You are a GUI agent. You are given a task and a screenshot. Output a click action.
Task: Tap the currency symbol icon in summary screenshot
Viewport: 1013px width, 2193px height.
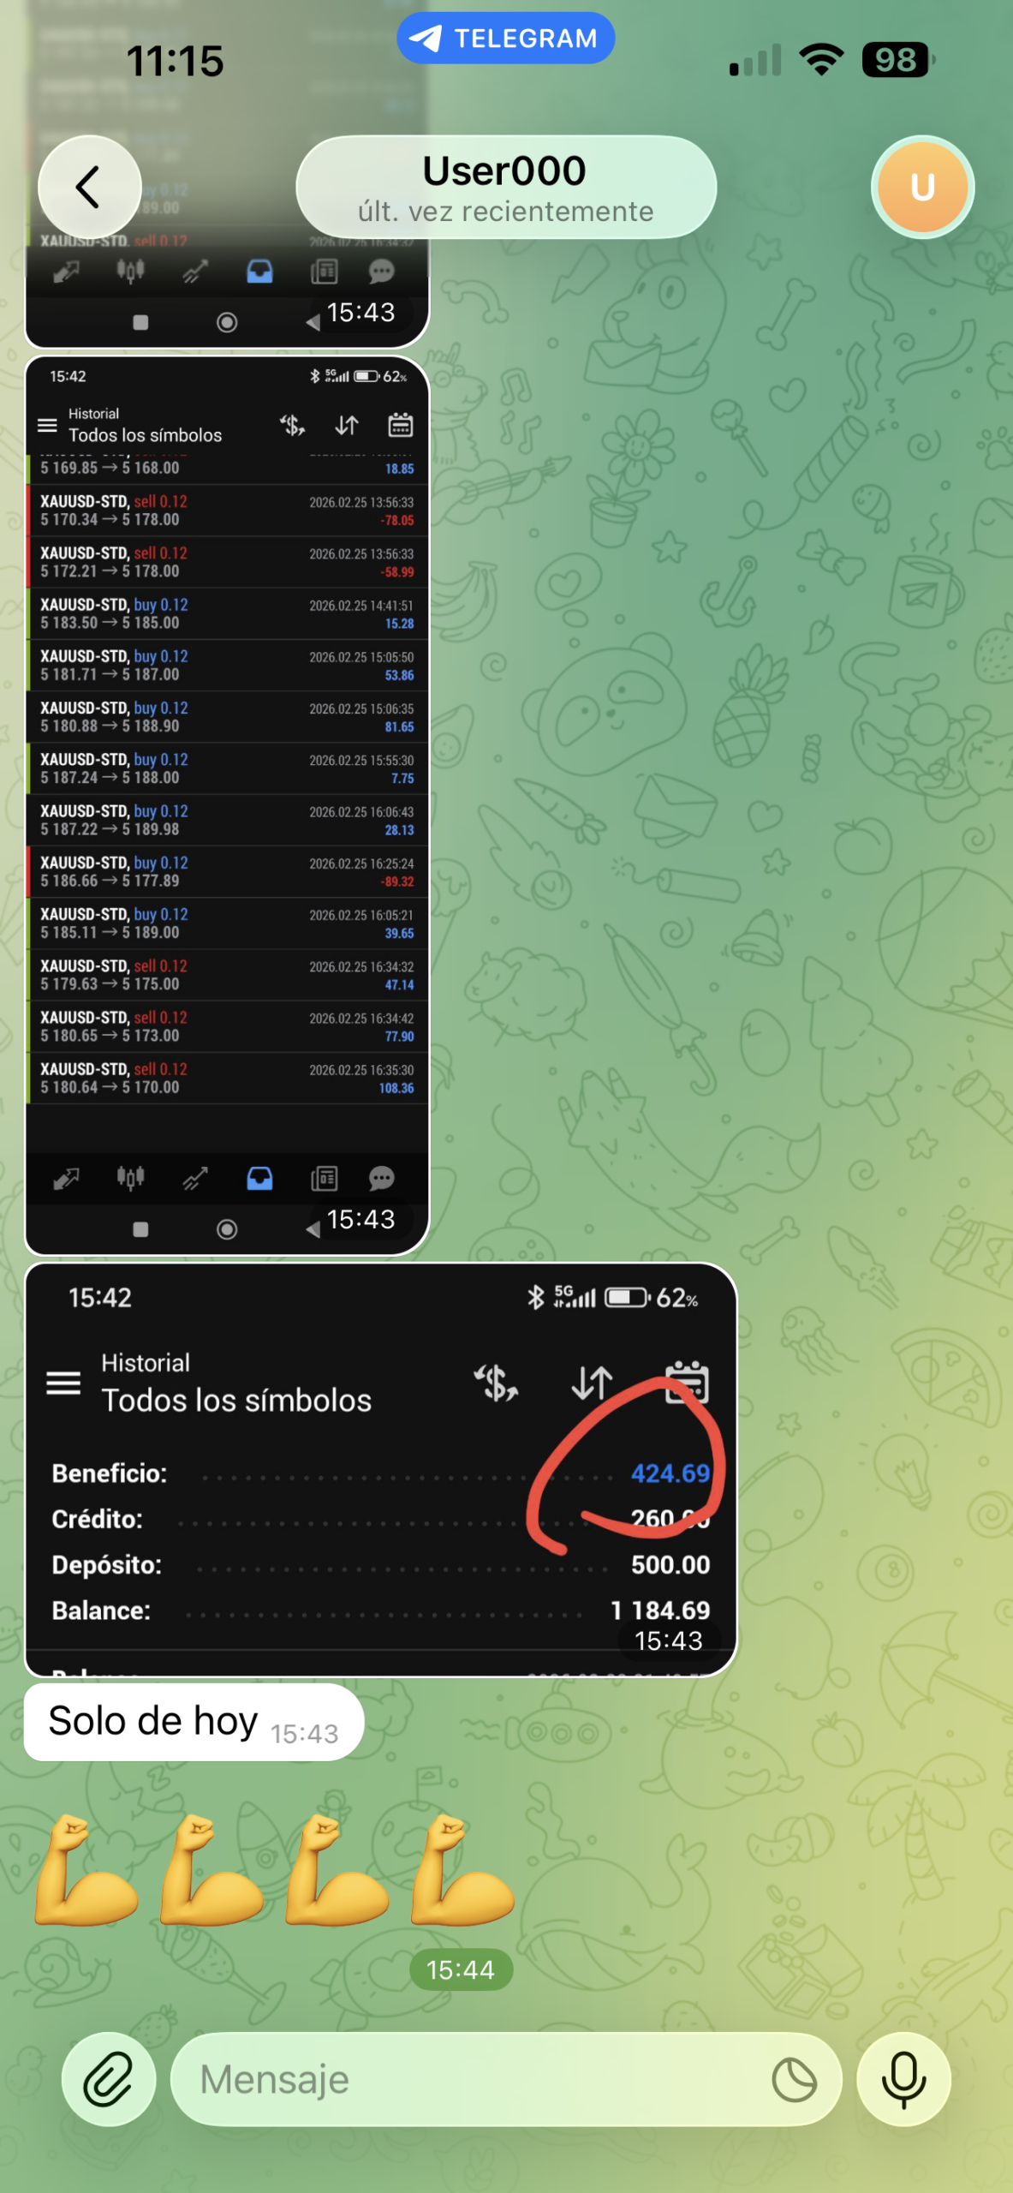(497, 1382)
